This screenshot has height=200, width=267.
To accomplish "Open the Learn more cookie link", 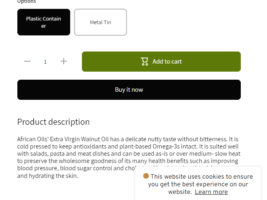I will pos(211,192).
